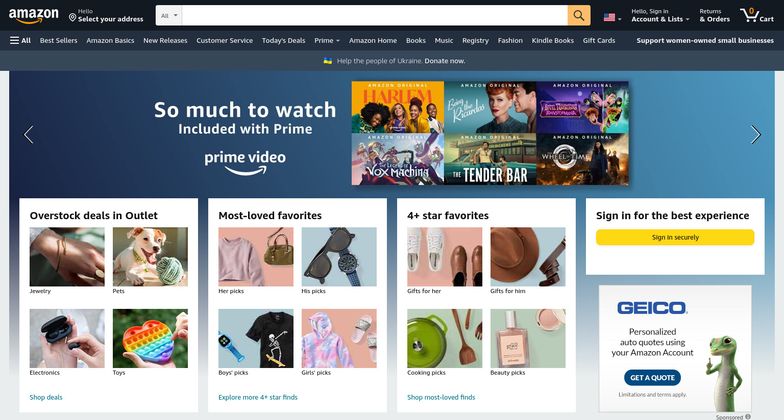Viewport: 784px width, 420px height.
Task: Go to Amazon Home section
Action: (x=373, y=40)
